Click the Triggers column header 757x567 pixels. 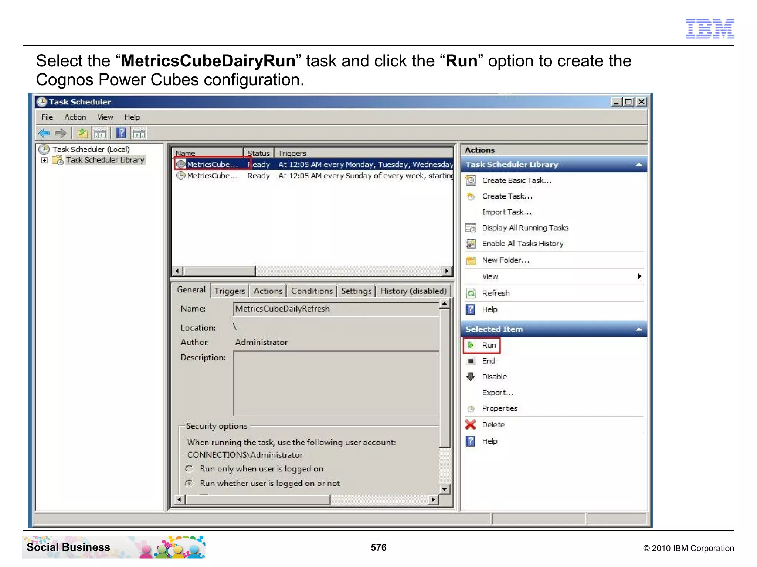click(364, 153)
